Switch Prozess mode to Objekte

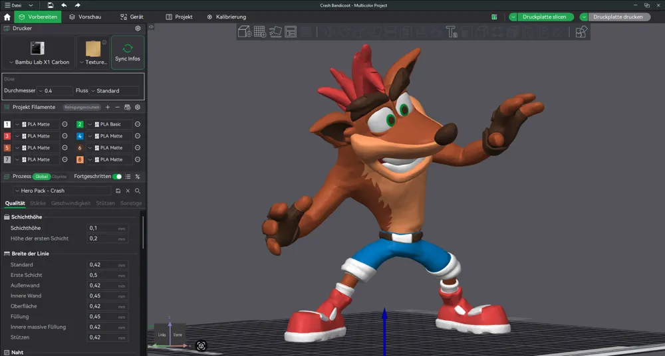[x=59, y=176]
